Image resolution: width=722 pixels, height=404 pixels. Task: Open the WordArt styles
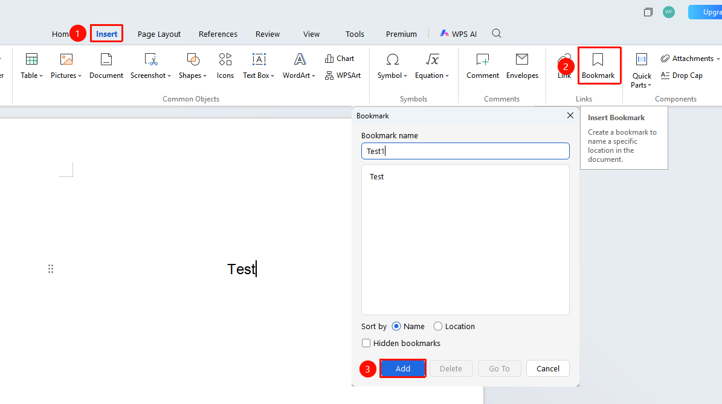point(299,66)
